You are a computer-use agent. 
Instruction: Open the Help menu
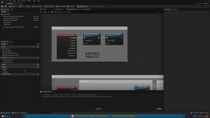39,1
